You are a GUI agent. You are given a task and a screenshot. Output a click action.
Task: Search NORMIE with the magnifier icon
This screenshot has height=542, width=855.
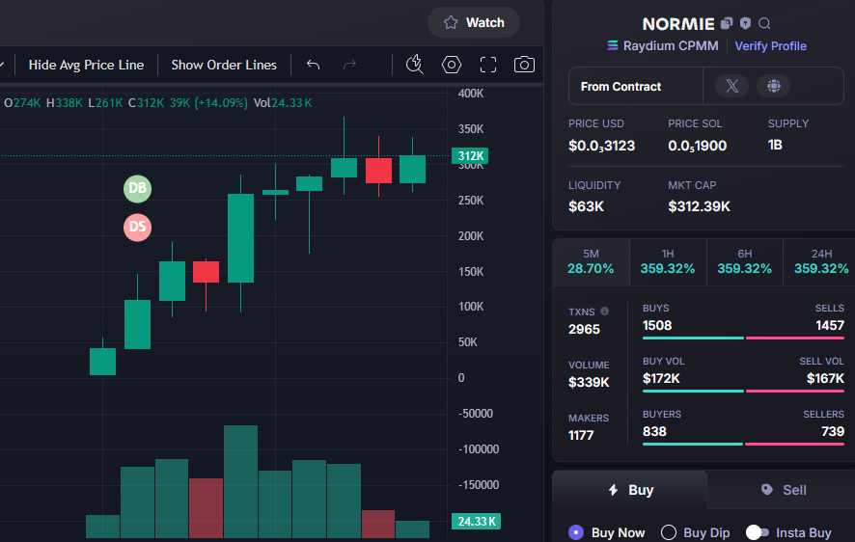(764, 23)
